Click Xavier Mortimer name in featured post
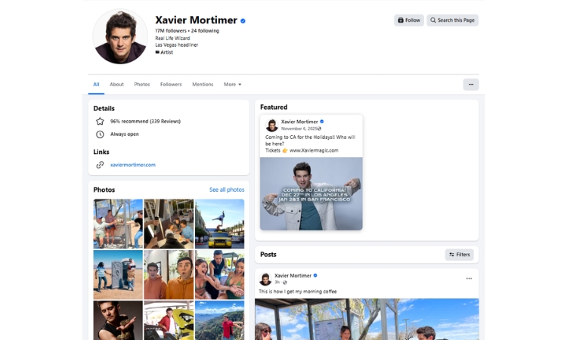Image resolution: width=567 pixels, height=340 pixels. click(x=299, y=122)
